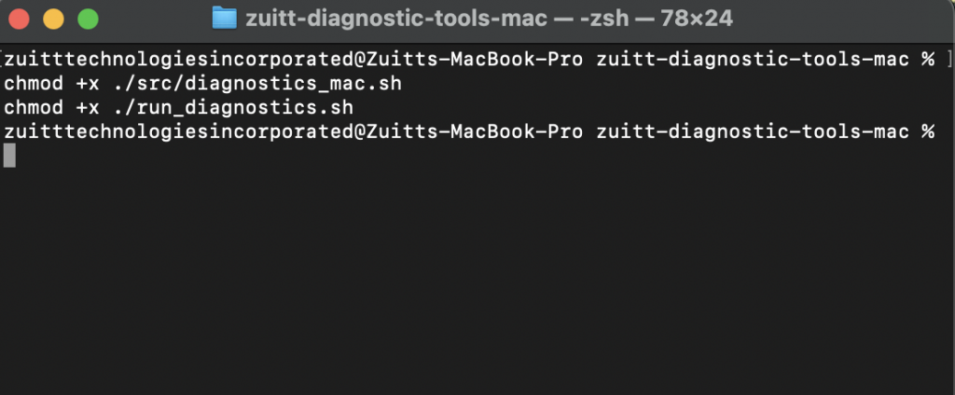Click the green full-screen window button
The width and height of the screenshot is (955, 395).
(x=88, y=18)
